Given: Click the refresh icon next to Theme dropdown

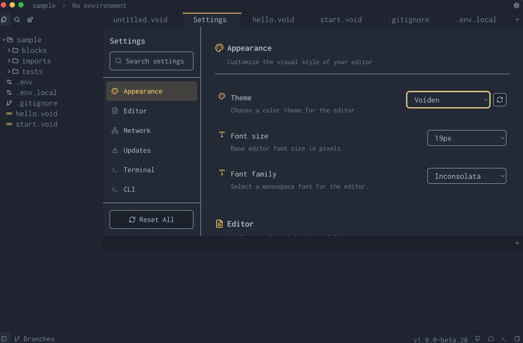Looking at the screenshot, I should point(500,99).
